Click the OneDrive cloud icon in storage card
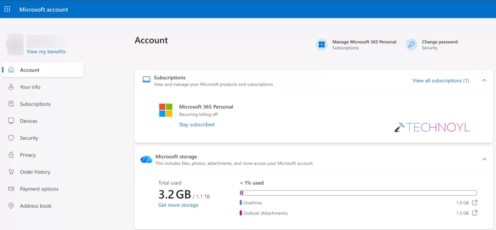Image resolution: width=496 pixels, height=230 pixels. tap(146, 159)
